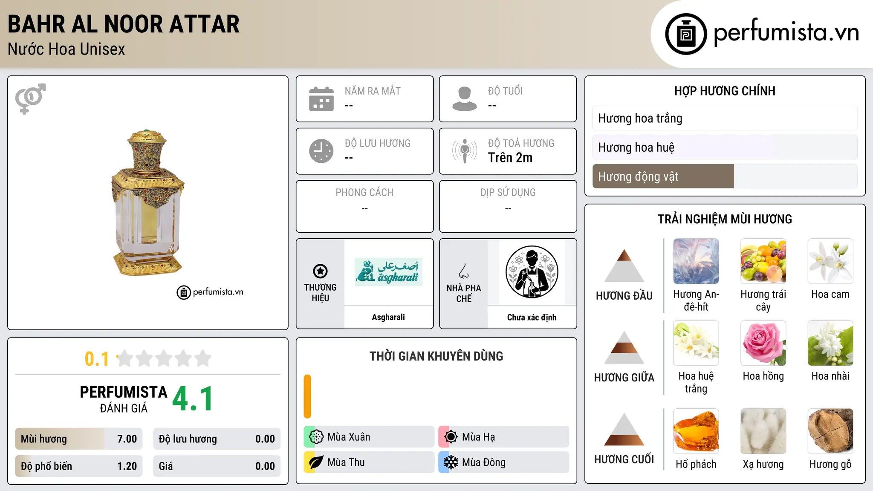Open the Asgharali brand name link
This screenshot has width=873, height=491.
tap(388, 317)
